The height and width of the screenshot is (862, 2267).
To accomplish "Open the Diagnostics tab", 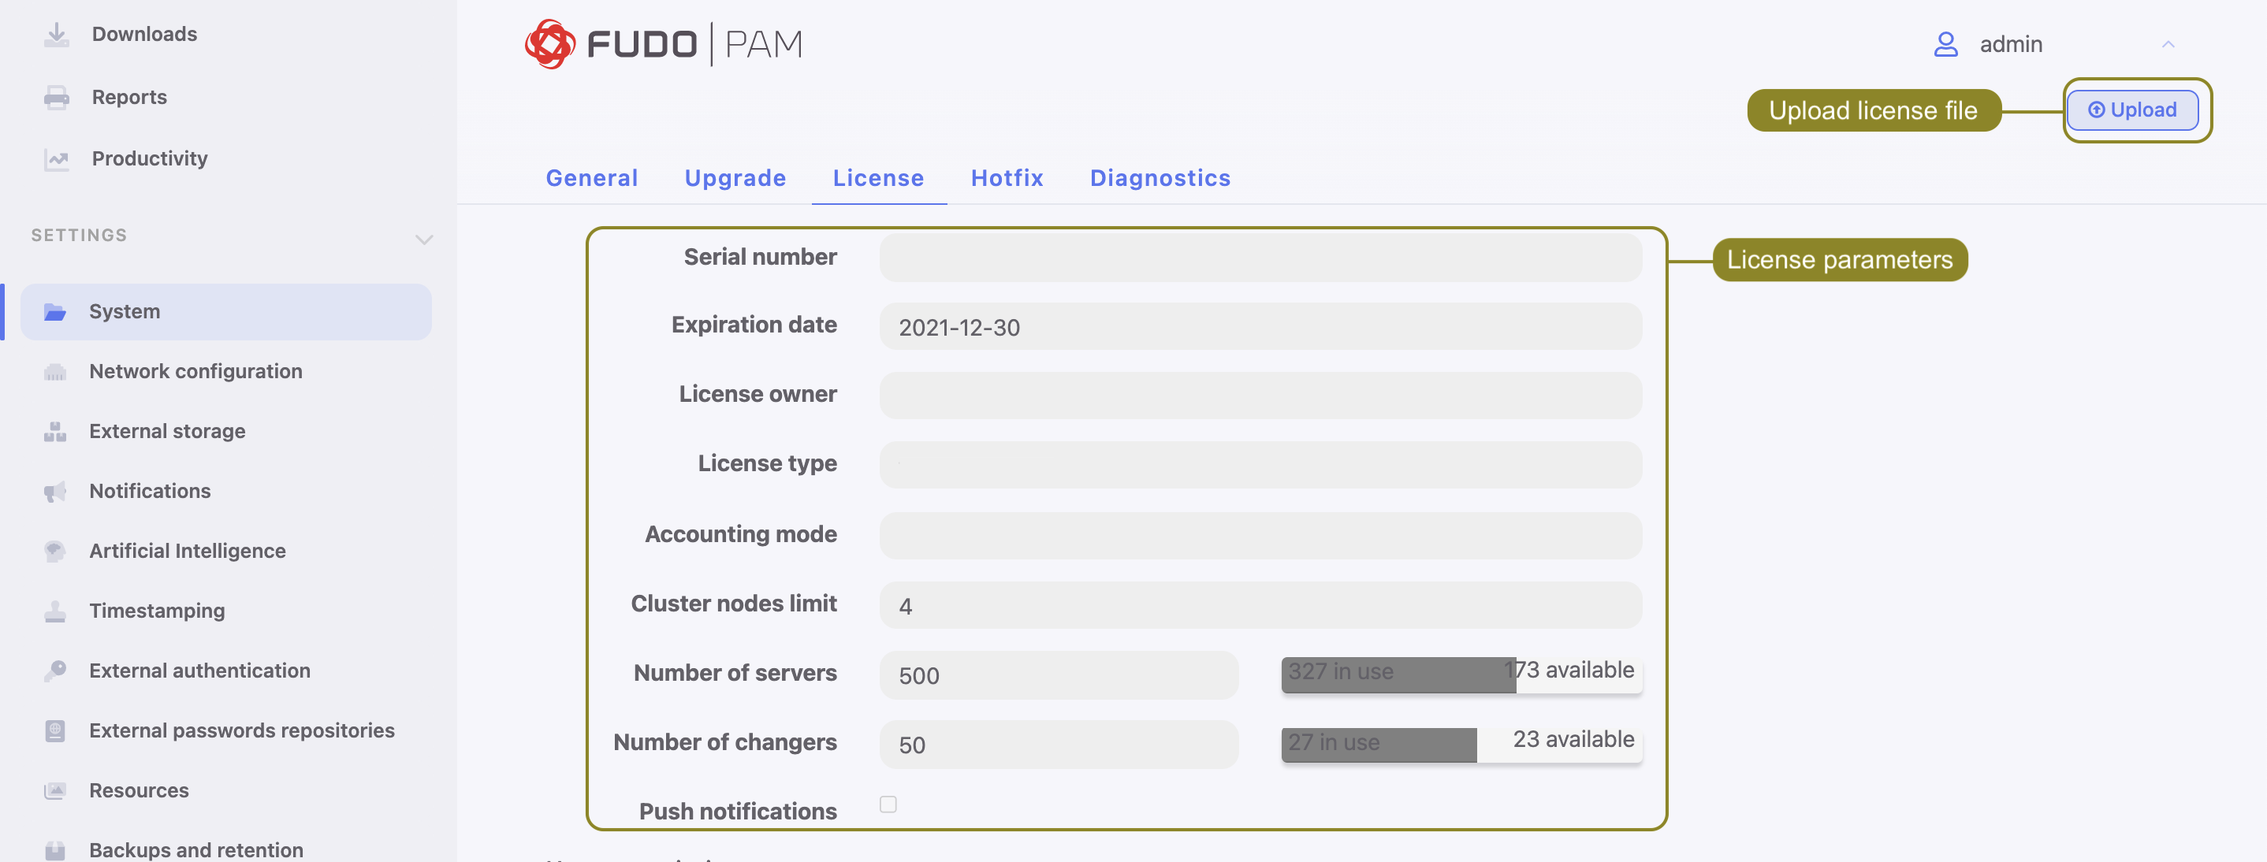I will point(1160,177).
